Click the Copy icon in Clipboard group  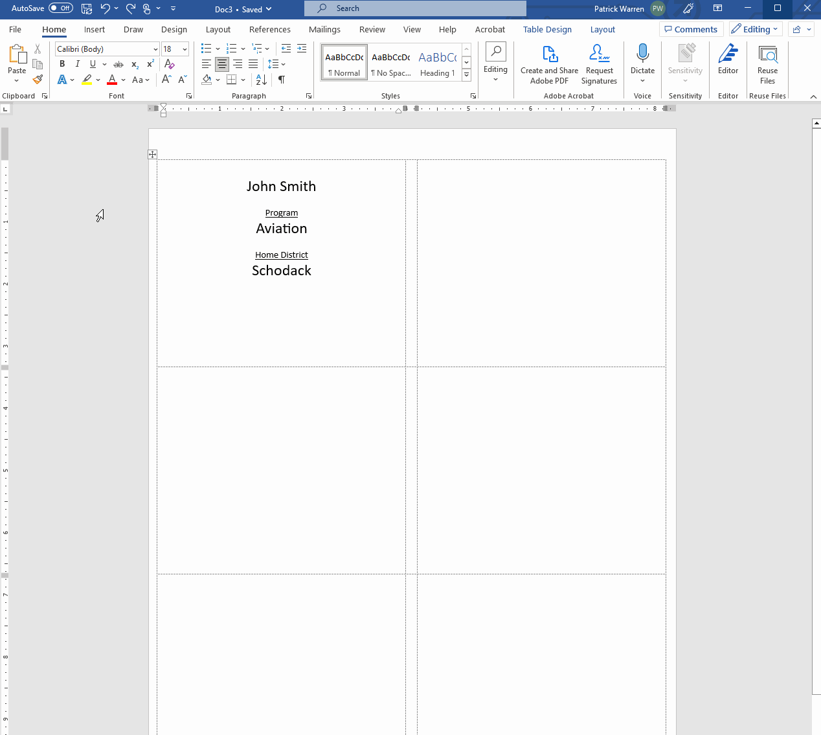38,64
